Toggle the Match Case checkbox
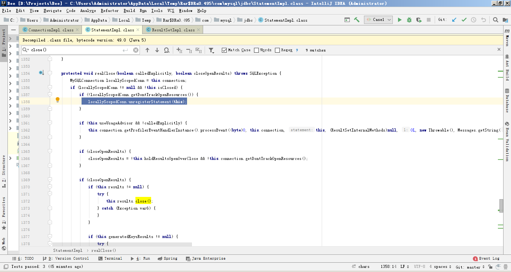Viewport: 511px width, 272px height. 224,50
